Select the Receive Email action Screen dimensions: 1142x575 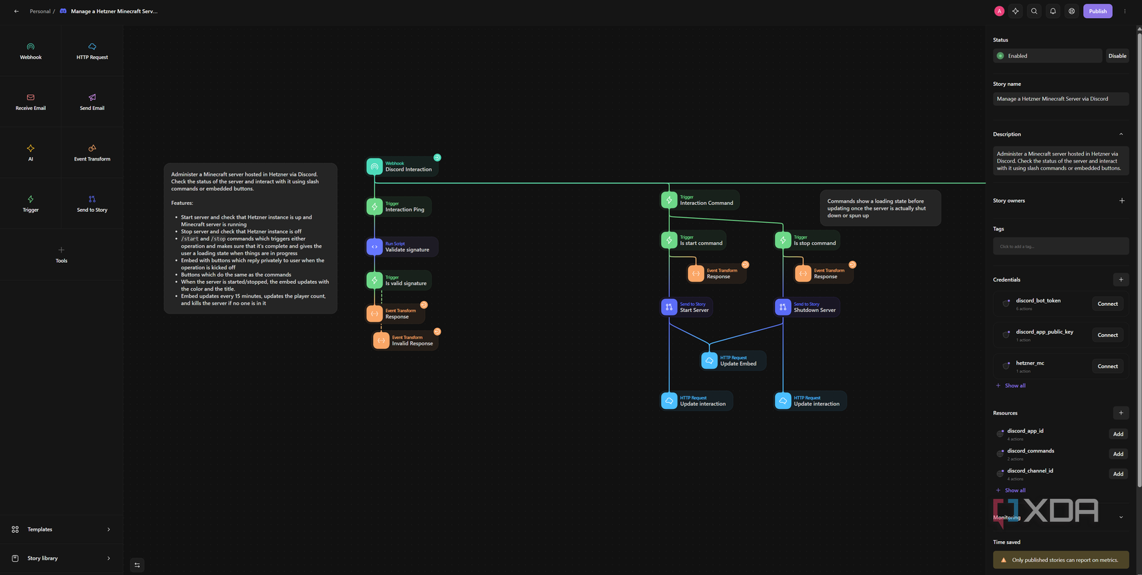click(x=30, y=102)
